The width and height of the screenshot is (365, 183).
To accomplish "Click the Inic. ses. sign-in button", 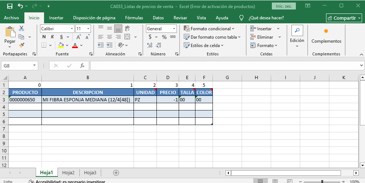I will click(283, 6).
